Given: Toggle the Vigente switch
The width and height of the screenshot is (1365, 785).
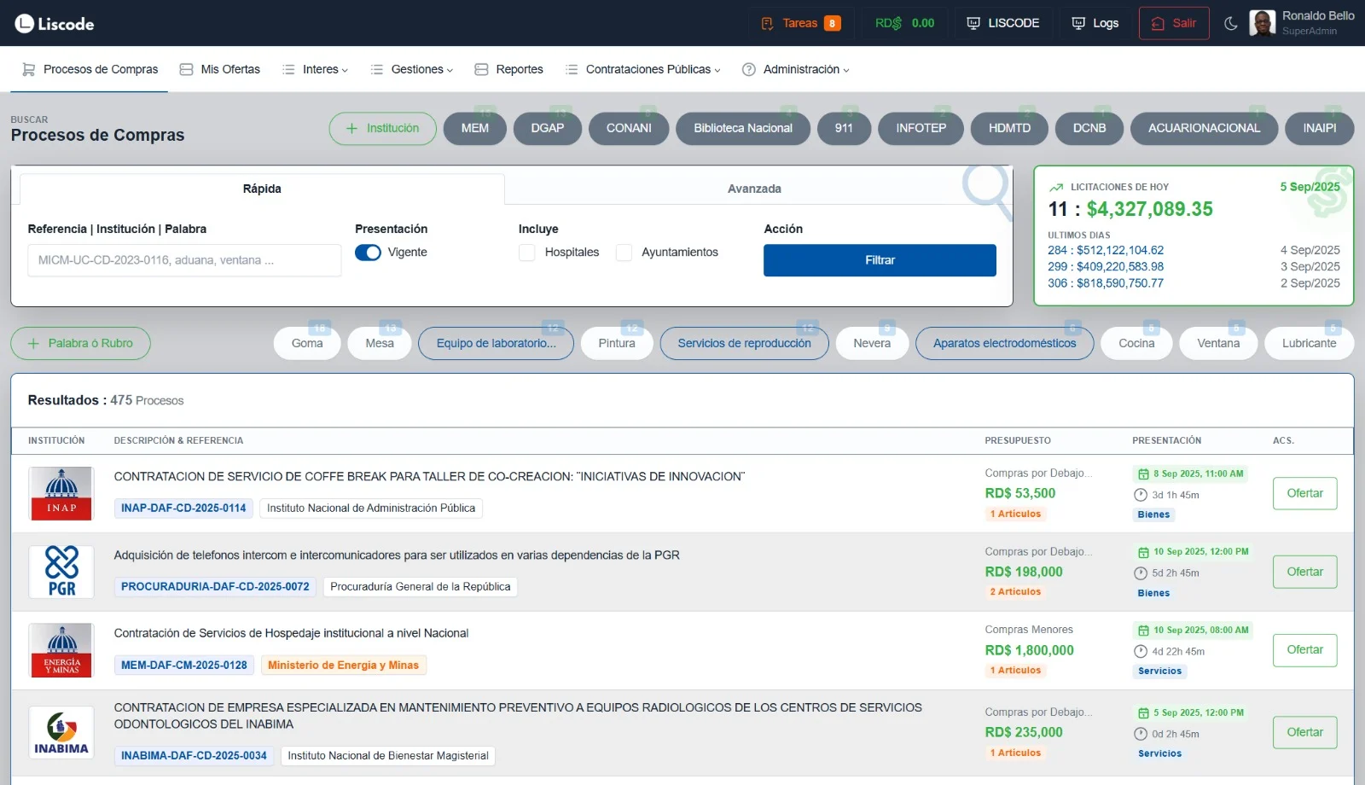Looking at the screenshot, I should pos(368,253).
